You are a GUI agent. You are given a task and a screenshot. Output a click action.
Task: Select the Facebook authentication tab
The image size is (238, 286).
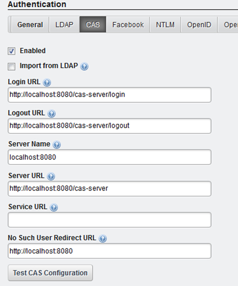tap(128, 25)
